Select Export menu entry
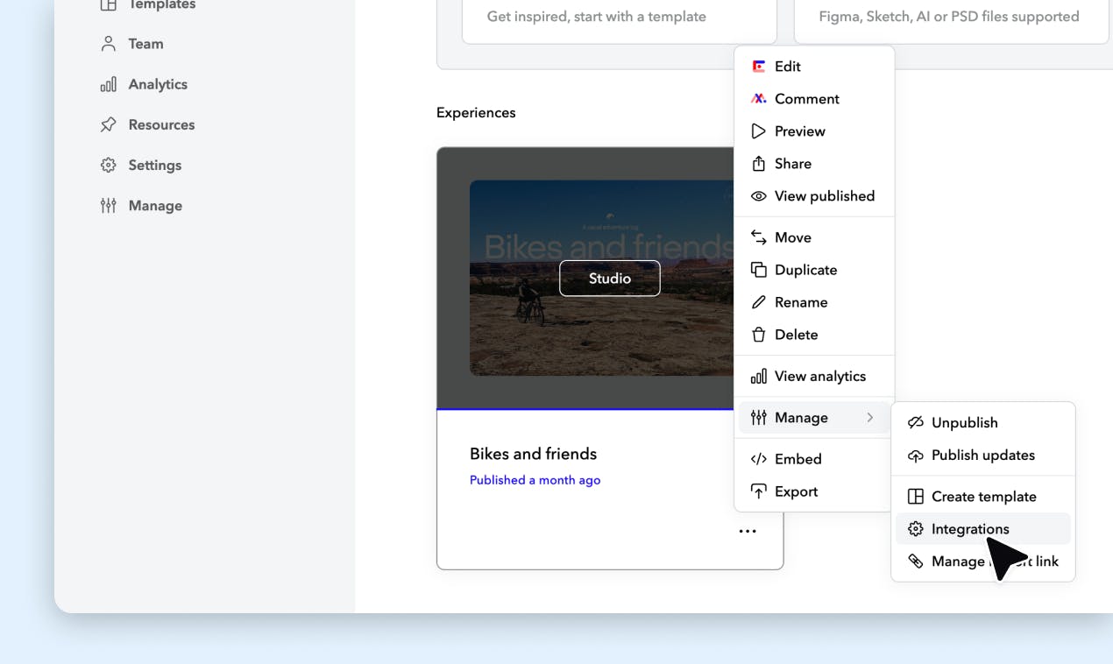This screenshot has height=664, width=1113. pyautogui.click(x=814, y=491)
